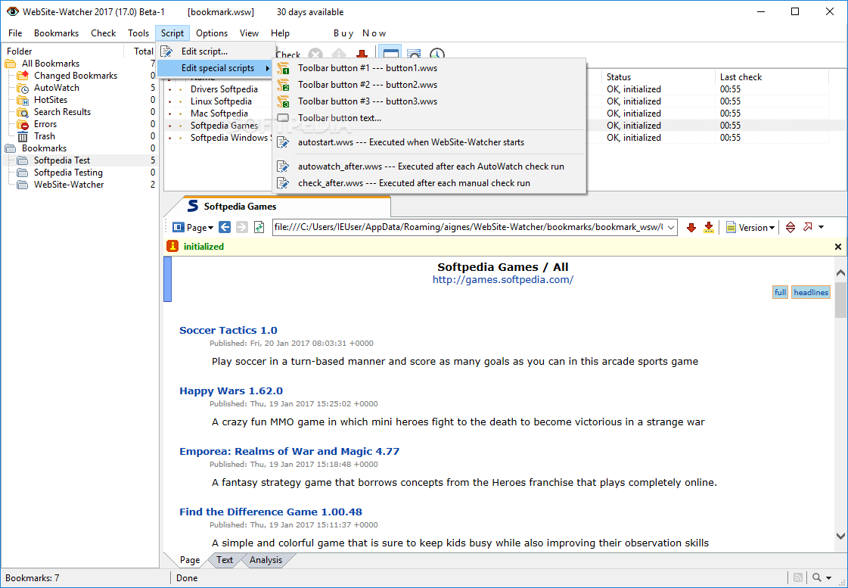Select the HotSites folder
The image size is (848, 588).
50,100
